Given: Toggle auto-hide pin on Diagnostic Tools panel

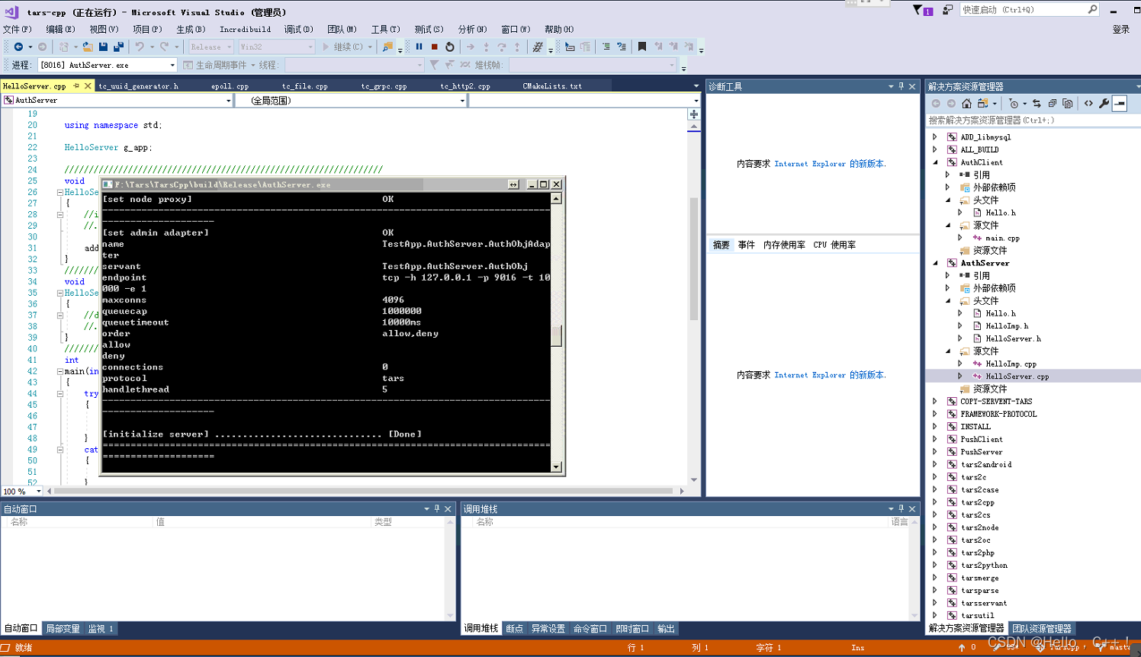Looking at the screenshot, I should 901,86.
